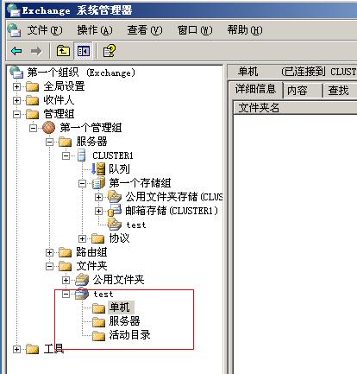Expand the 工具 folder node
357x374 pixels.
click(16, 349)
